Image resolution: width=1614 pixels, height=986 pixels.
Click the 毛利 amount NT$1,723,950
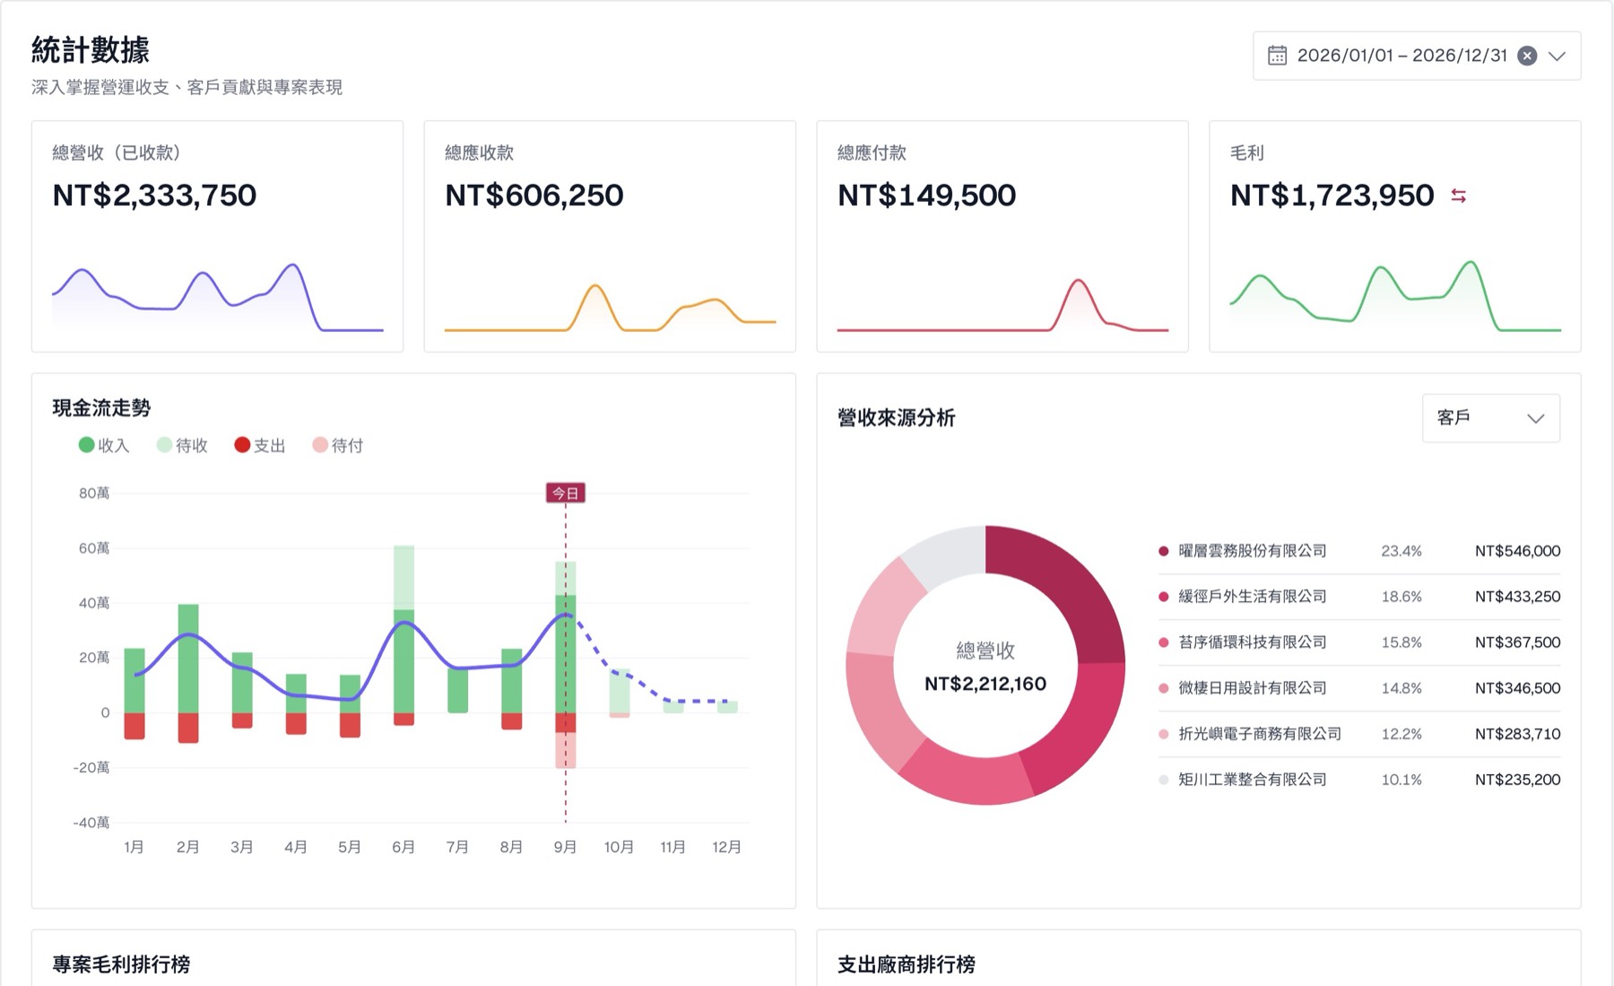pyautogui.click(x=1332, y=196)
